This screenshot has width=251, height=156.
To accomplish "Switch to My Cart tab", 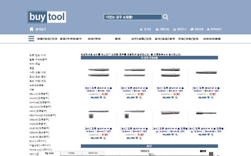I will (49, 153).
